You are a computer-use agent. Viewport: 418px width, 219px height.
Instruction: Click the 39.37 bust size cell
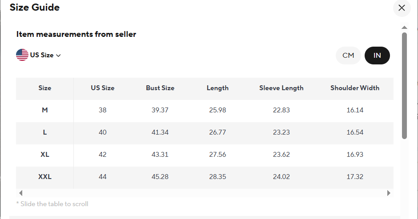pyautogui.click(x=160, y=110)
